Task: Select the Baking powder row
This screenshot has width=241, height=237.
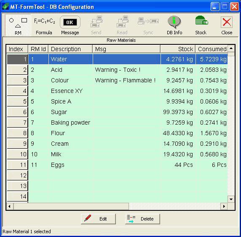Action: click(117, 123)
